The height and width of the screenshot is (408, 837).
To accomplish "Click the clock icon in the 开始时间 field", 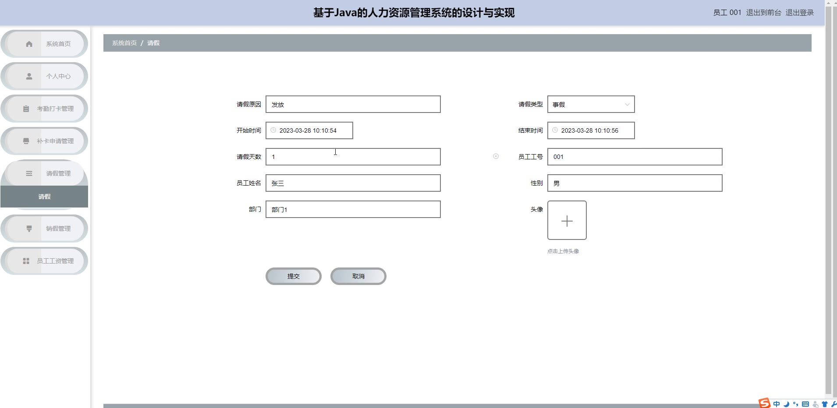I will (x=273, y=130).
